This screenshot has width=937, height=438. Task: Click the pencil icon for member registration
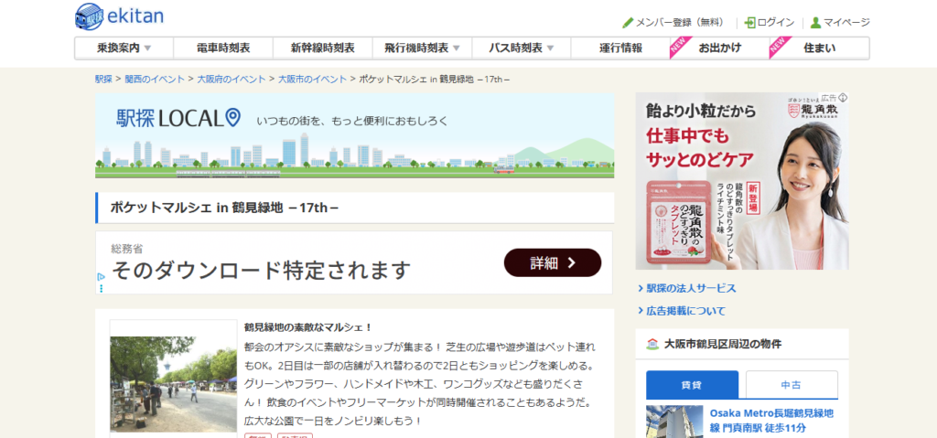(x=628, y=23)
